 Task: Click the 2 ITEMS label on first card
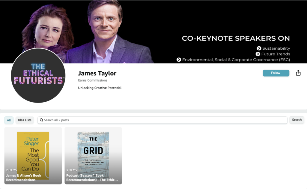click(x=11, y=170)
